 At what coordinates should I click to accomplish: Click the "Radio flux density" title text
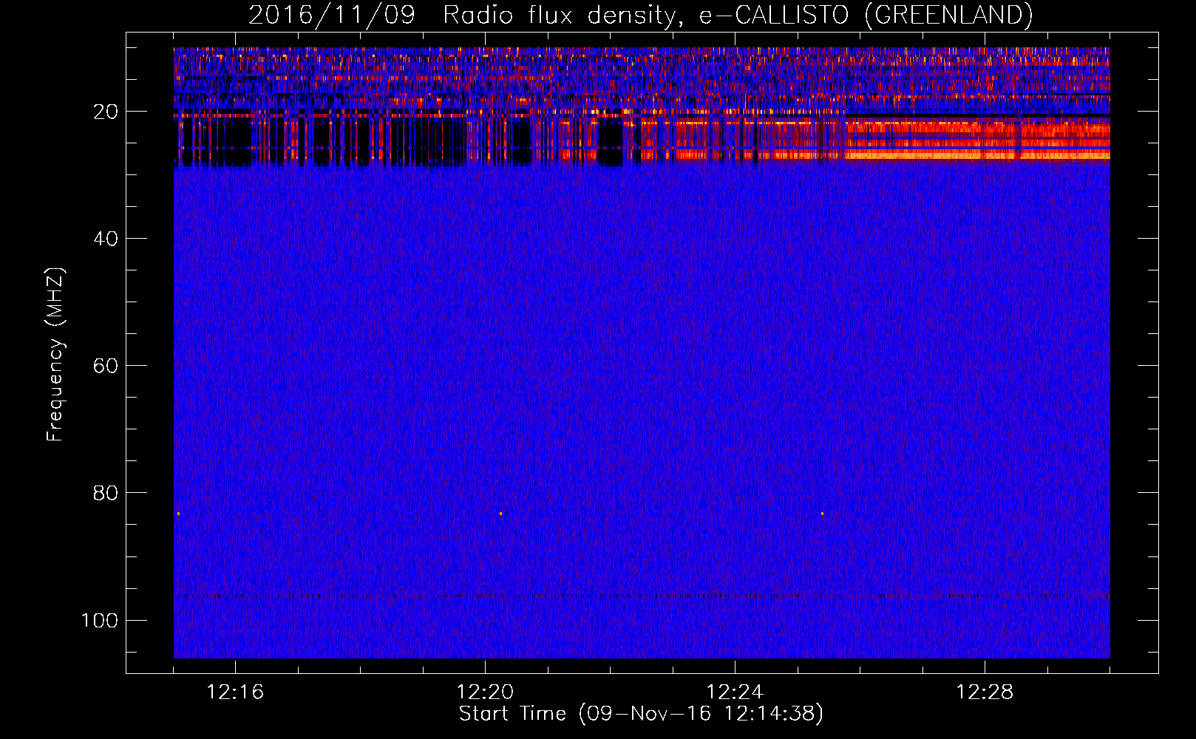click(x=557, y=15)
